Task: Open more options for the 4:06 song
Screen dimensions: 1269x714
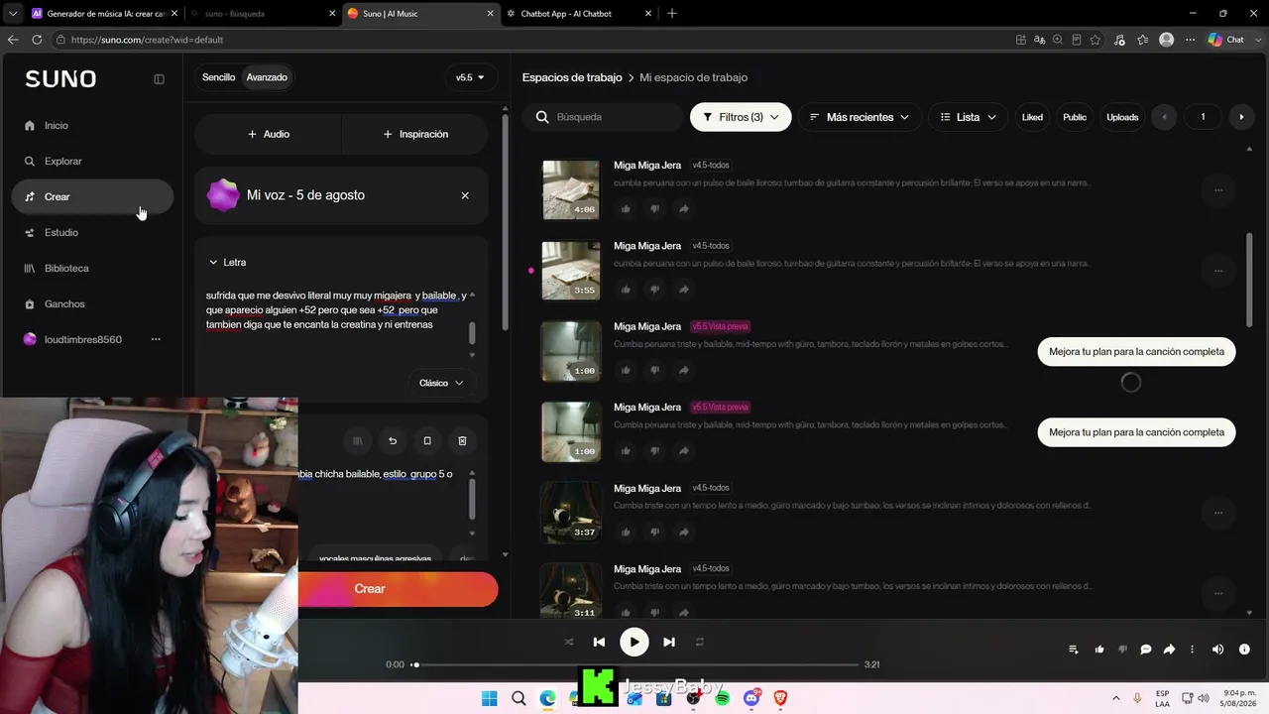Action: (x=1218, y=189)
